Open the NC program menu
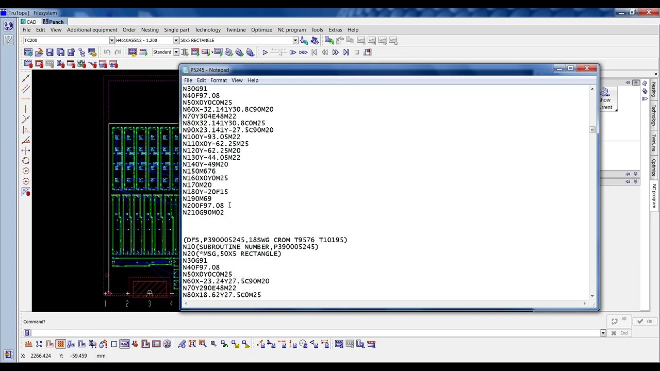660x371 pixels. pyautogui.click(x=291, y=30)
